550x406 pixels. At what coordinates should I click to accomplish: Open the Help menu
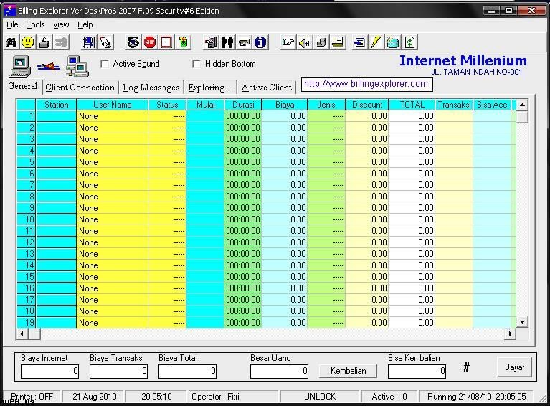point(85,24)
